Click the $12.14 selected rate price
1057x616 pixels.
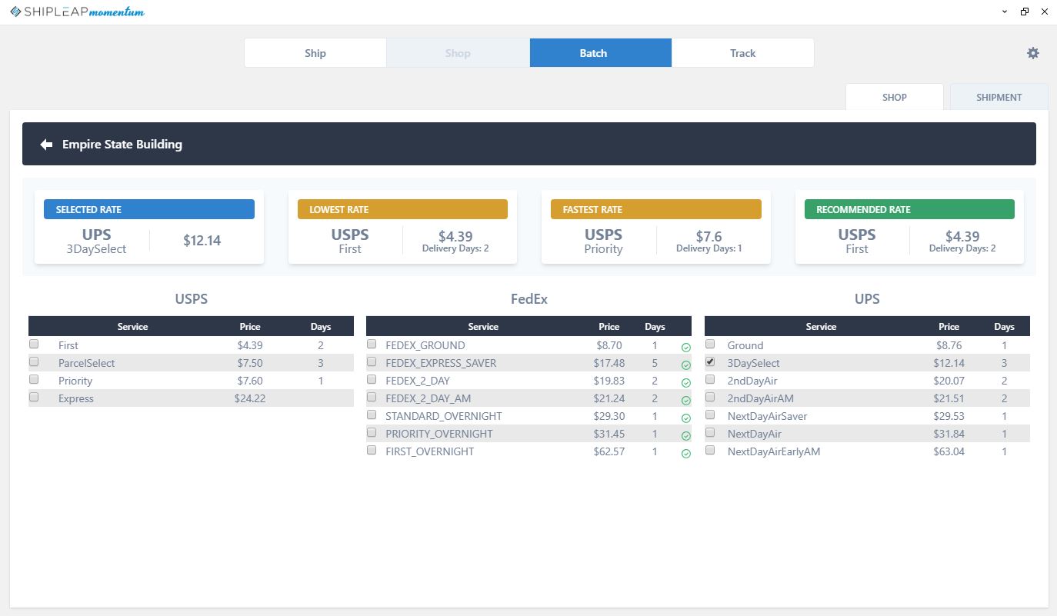pyautogui.click(x=202, y=241)
